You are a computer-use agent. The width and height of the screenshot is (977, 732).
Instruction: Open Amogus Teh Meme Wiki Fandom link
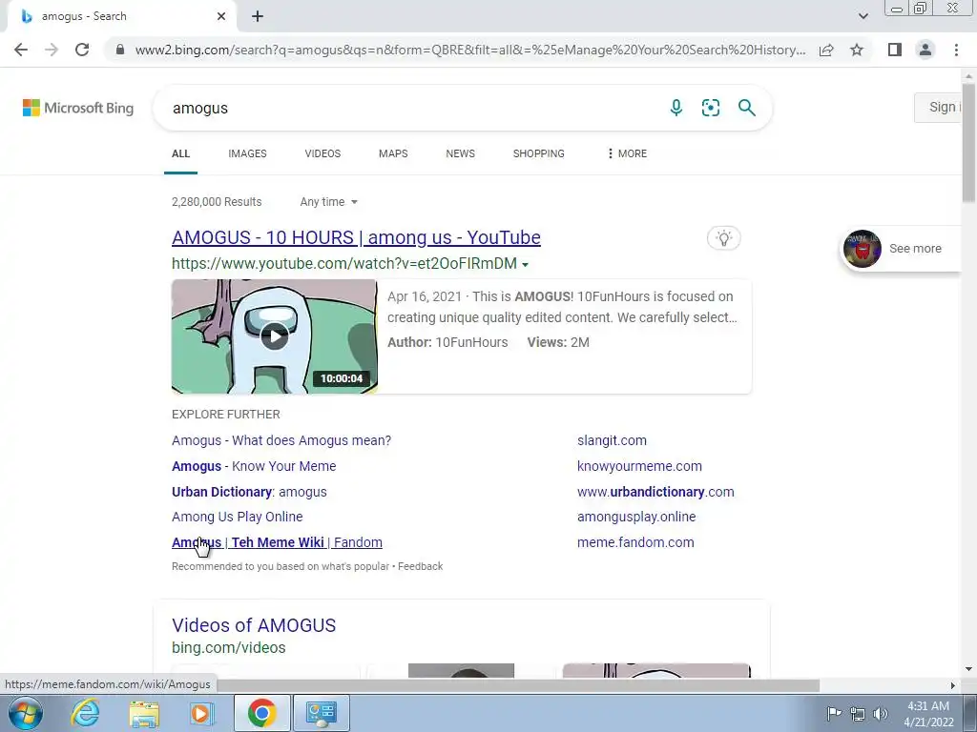coord(278,542)
